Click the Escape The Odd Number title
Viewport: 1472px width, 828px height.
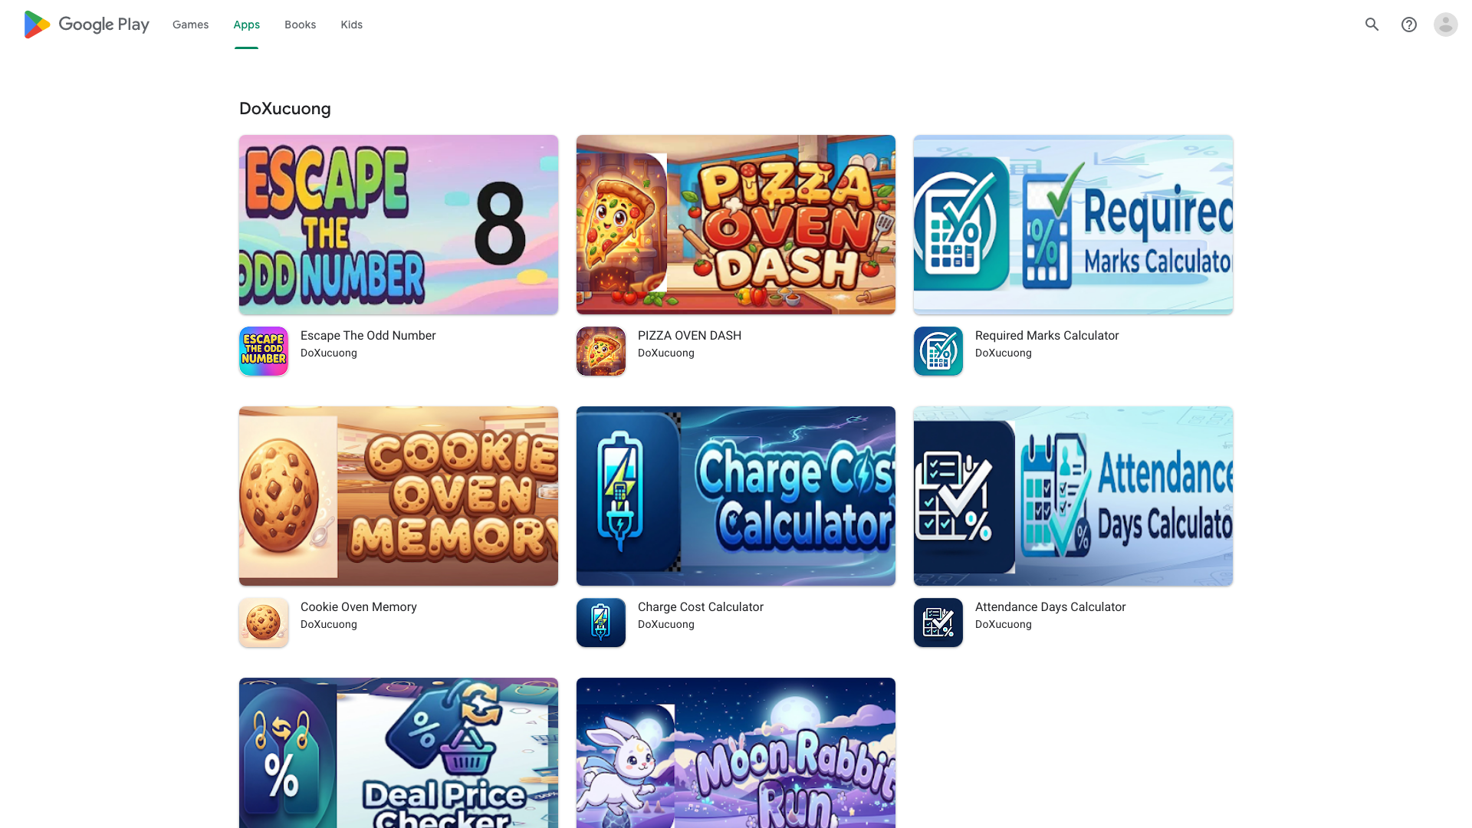coord(368,336)
